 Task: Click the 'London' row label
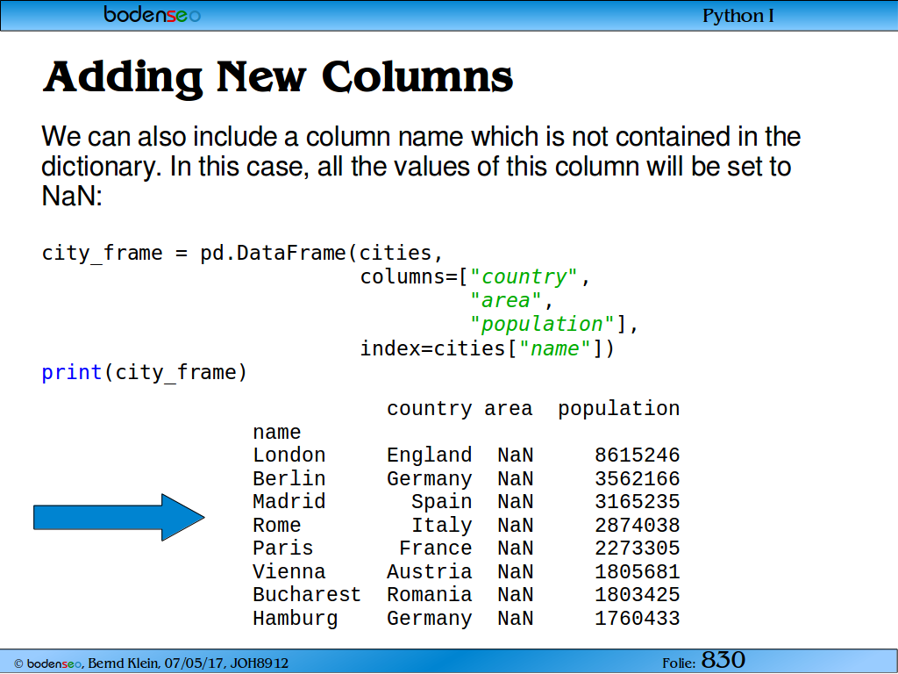(289, 455)
